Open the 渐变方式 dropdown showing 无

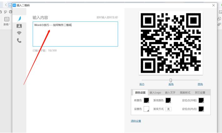[x=168, y=109]
